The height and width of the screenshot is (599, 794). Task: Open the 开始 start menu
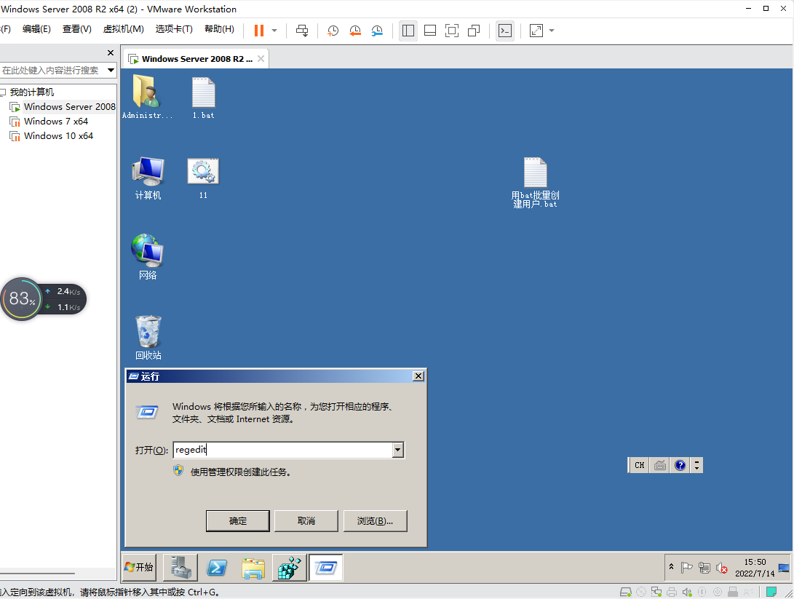coord(139,567)
